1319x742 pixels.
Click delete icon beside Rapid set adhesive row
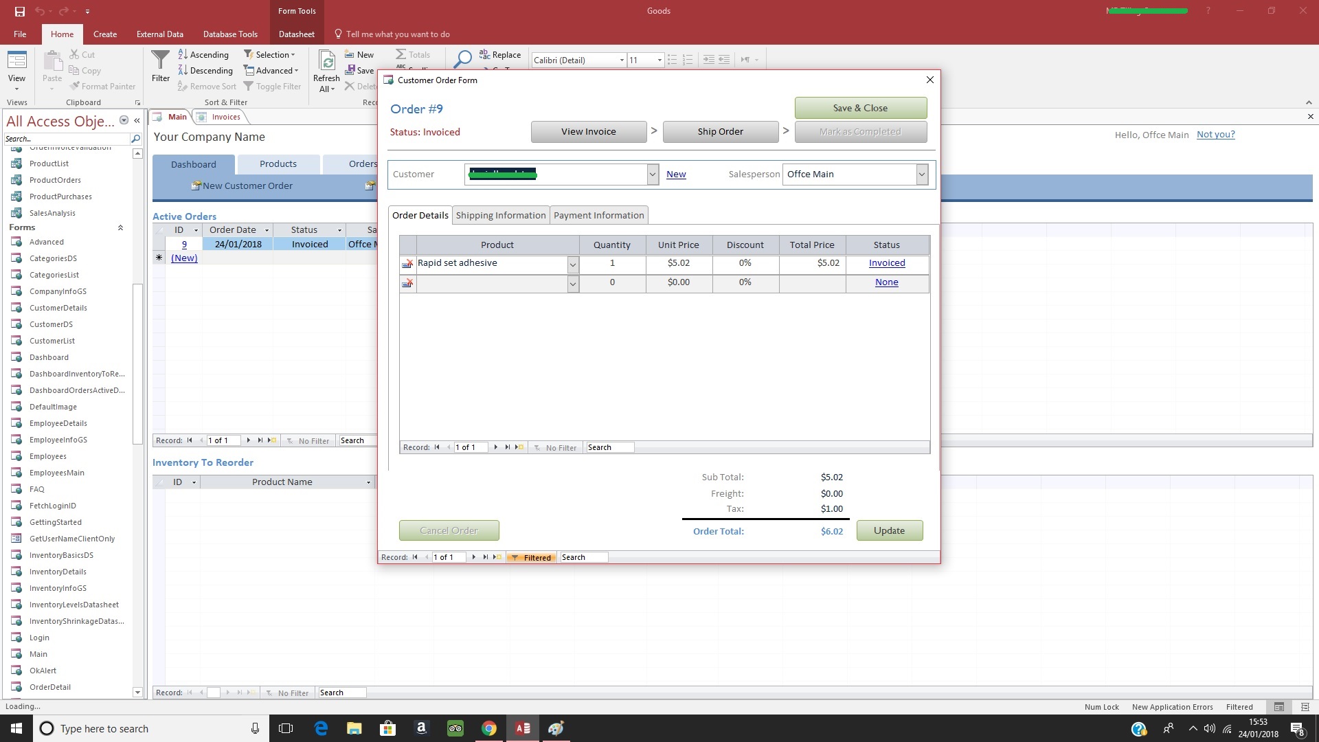[x=407, y=264]
